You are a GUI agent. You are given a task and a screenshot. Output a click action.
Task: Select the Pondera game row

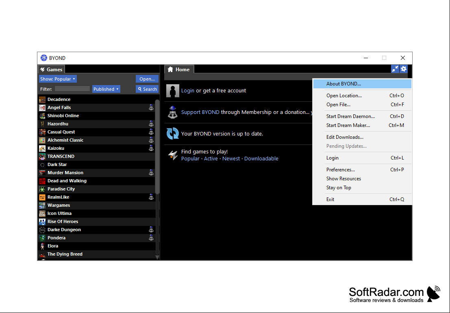coord(97,238)
